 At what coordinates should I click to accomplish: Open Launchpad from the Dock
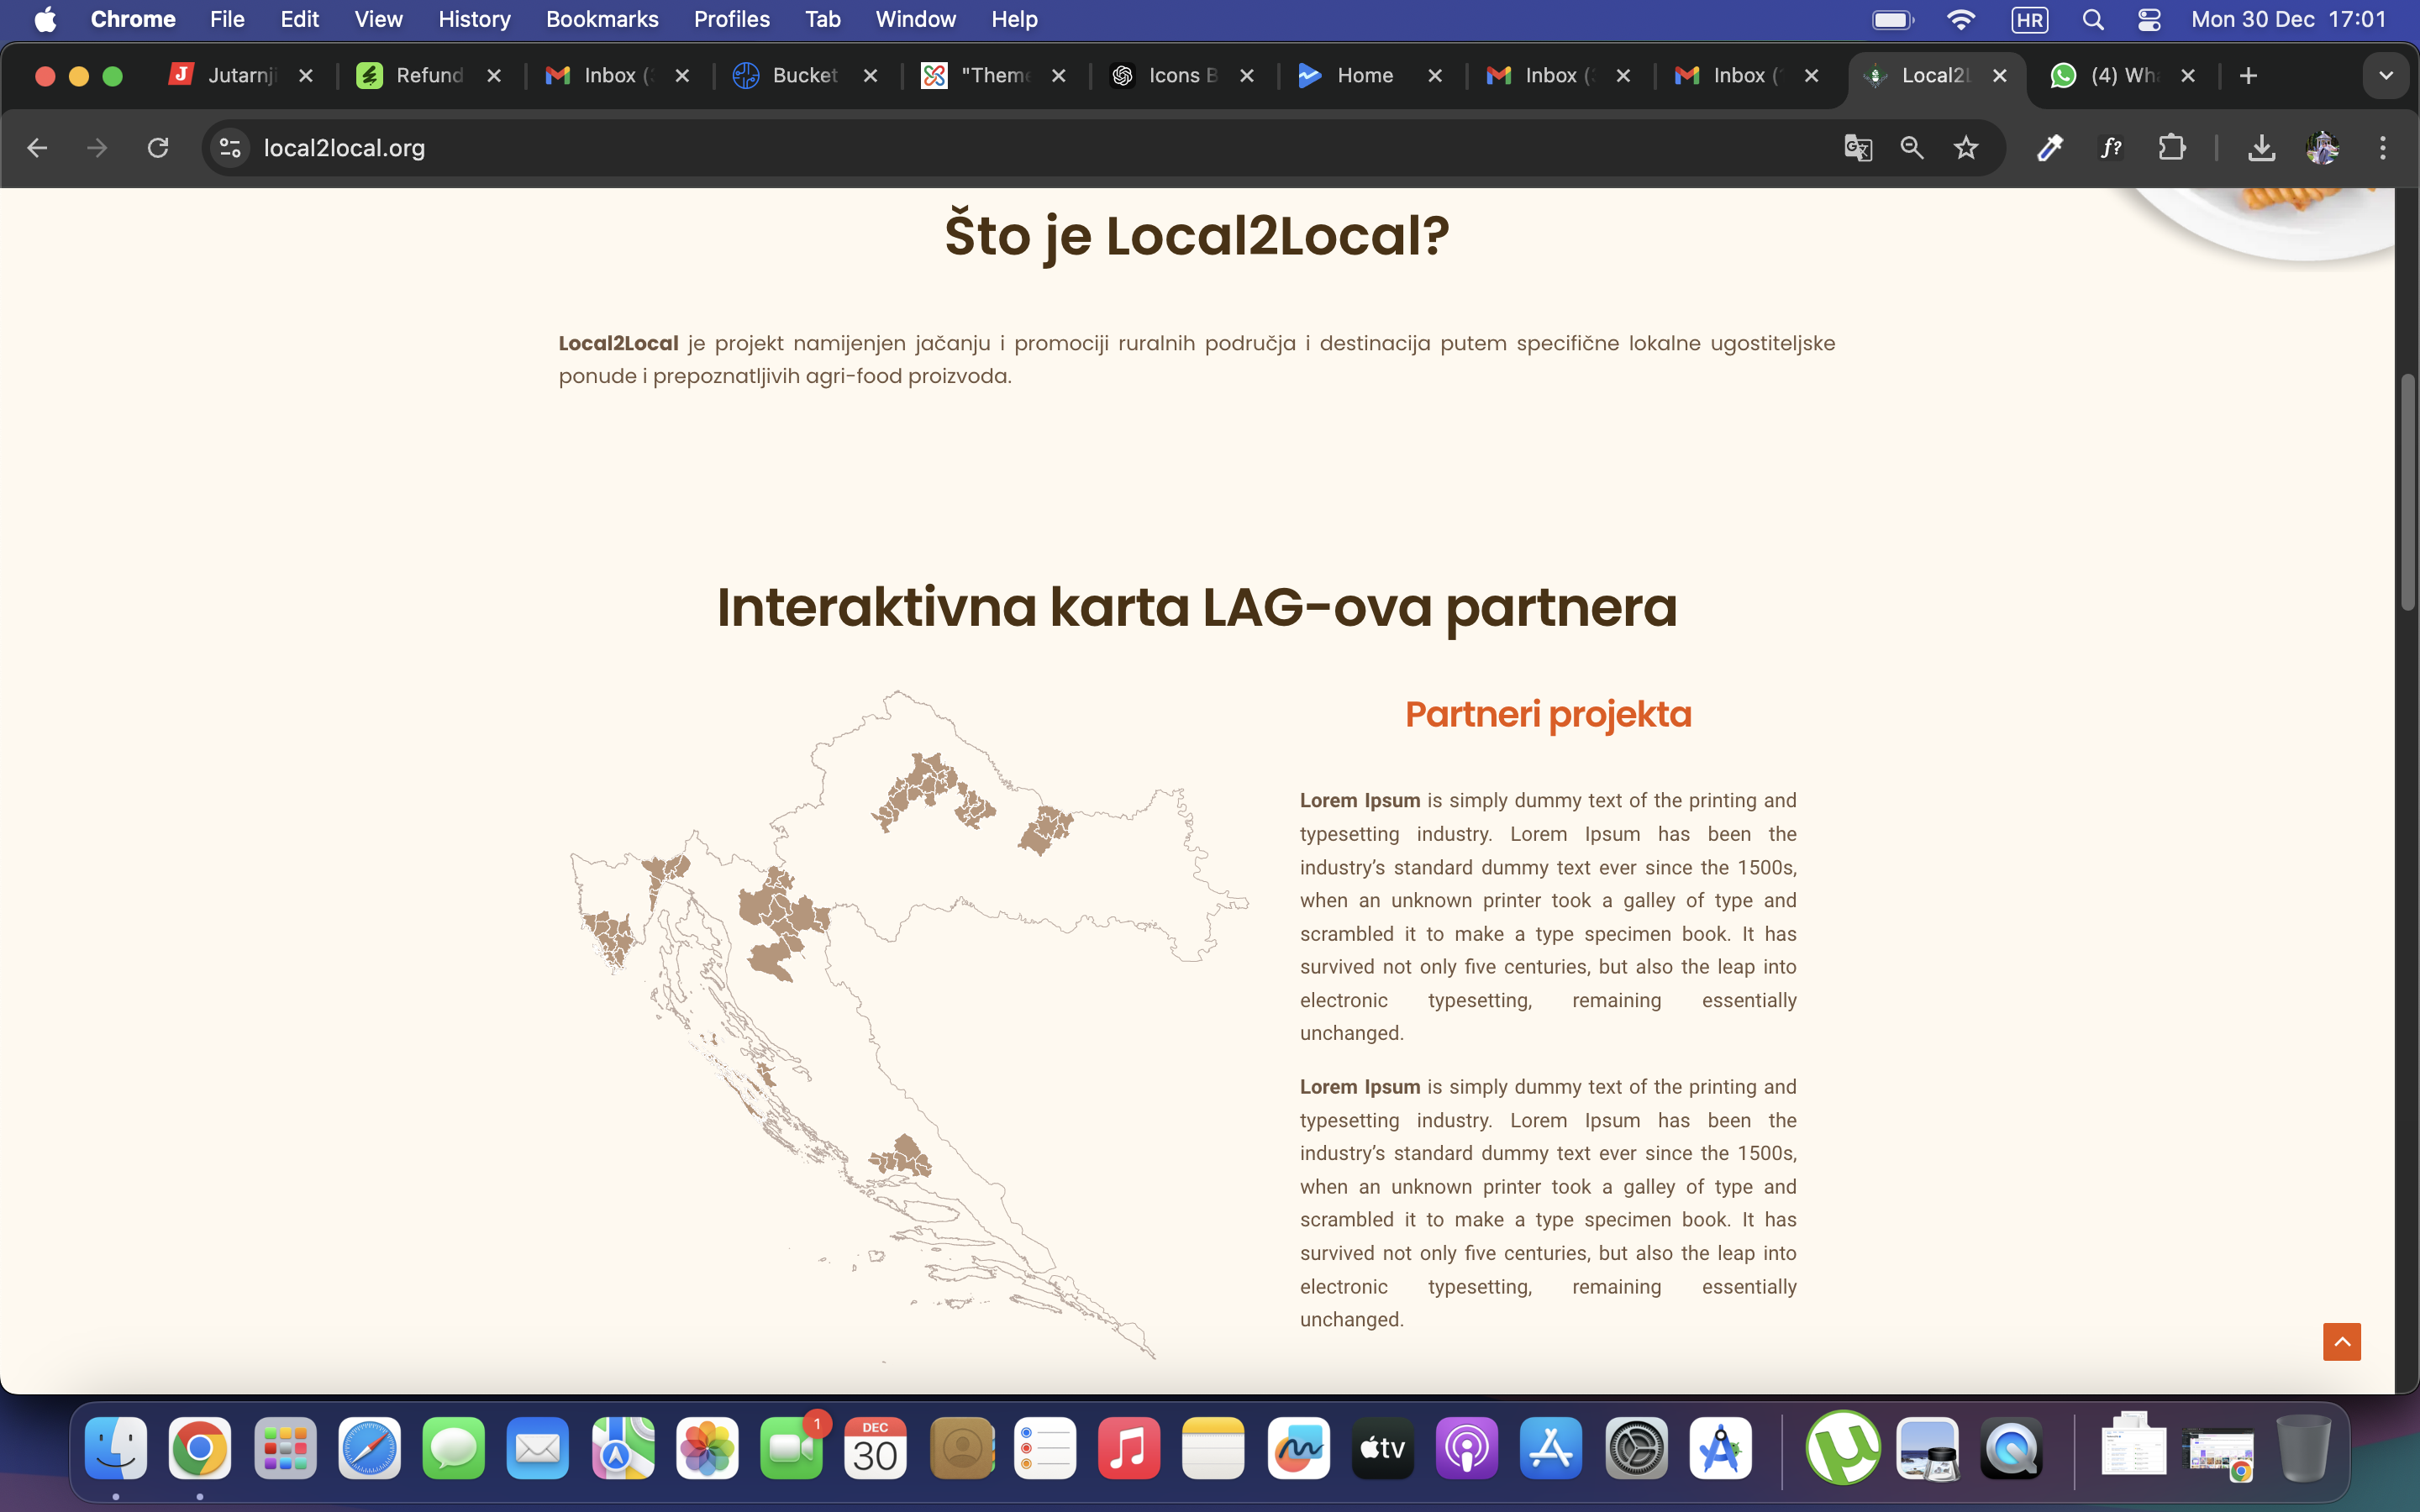(x=285, y=1448)
